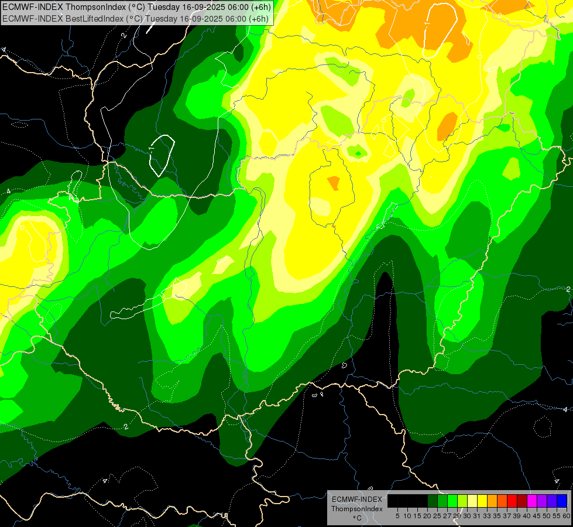Click the legend tick value 35
This screenshot has height=527, width=573.
(x=497, y=516)
